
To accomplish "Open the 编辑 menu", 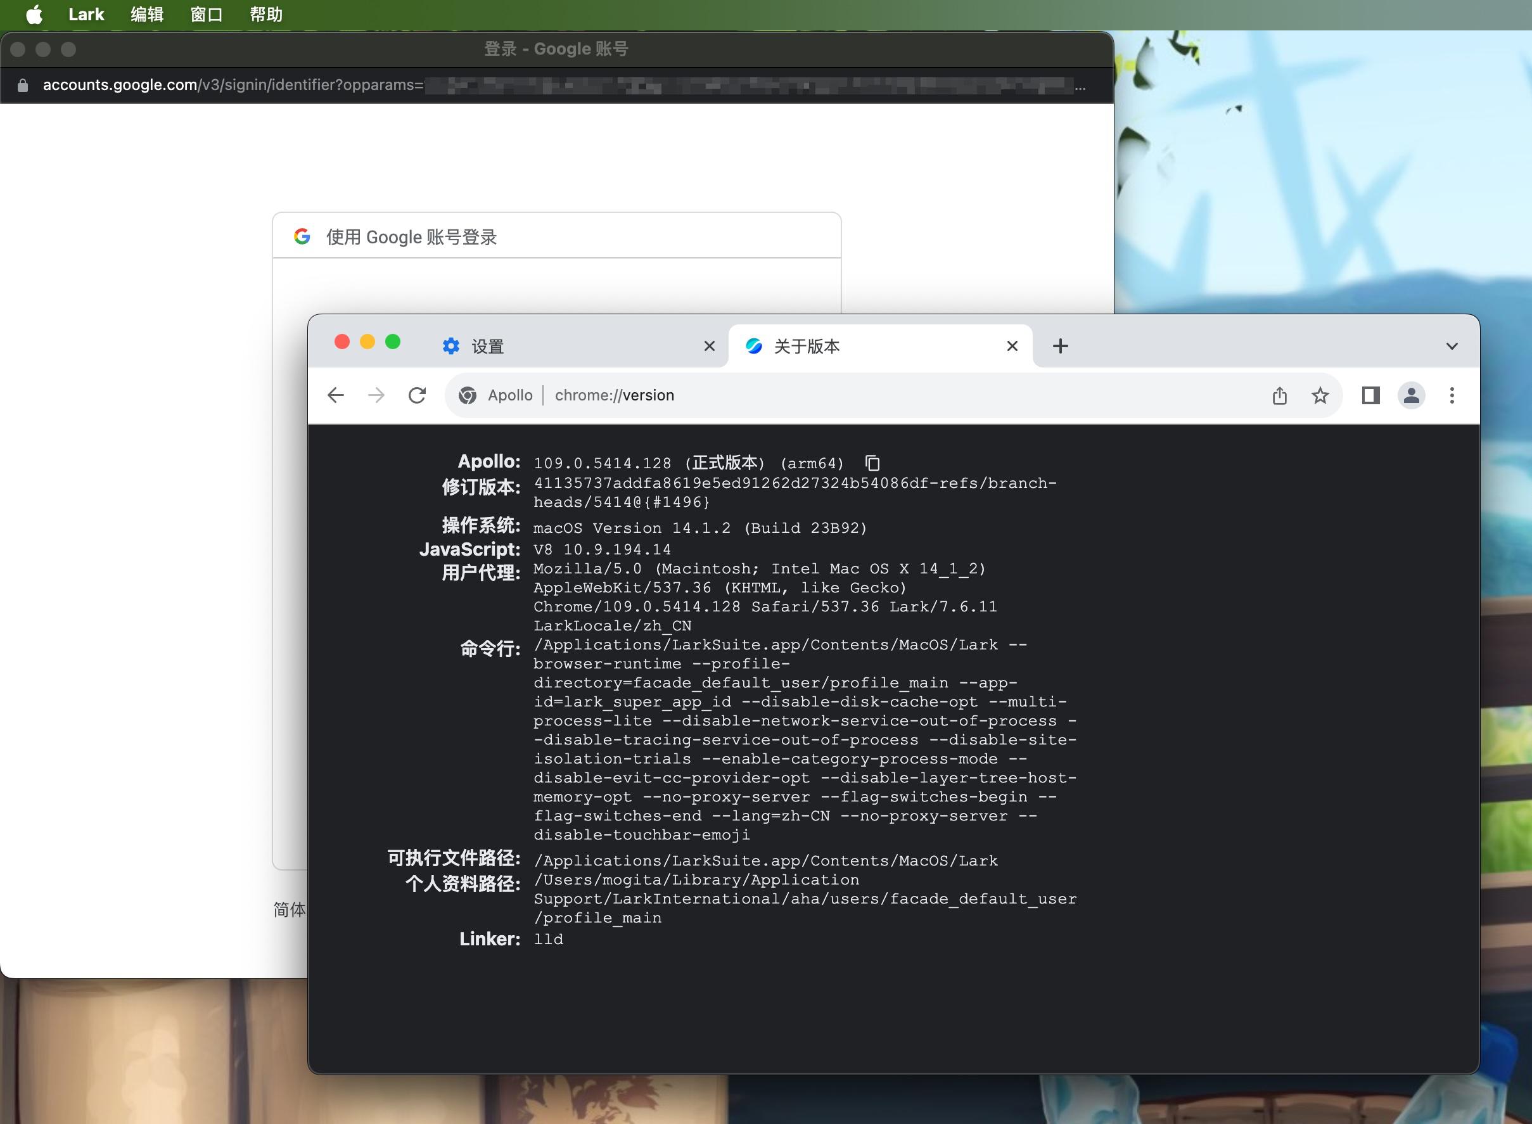I will click(x=147, y=15).
